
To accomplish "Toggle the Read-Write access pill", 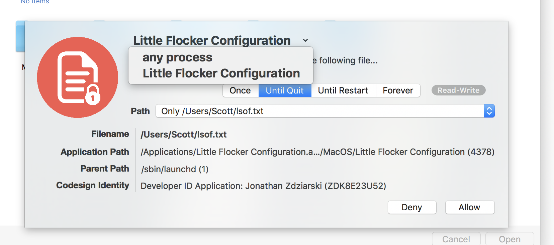I will (x=458, y=90).
